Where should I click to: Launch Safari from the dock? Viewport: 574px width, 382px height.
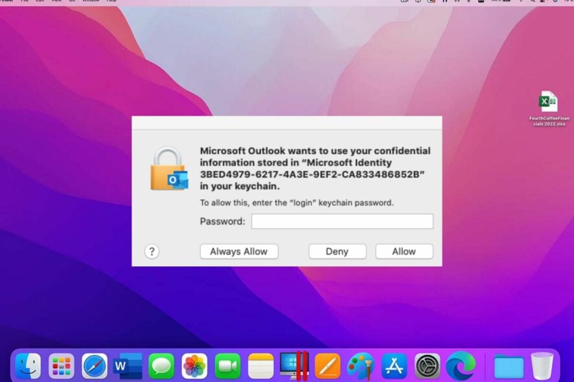(x=95, y=366)
